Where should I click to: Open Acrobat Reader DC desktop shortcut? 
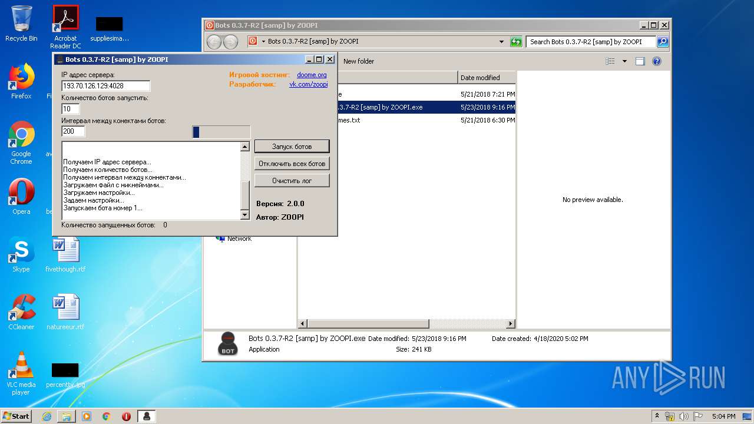pyautogui.click(x=65, y=27)
